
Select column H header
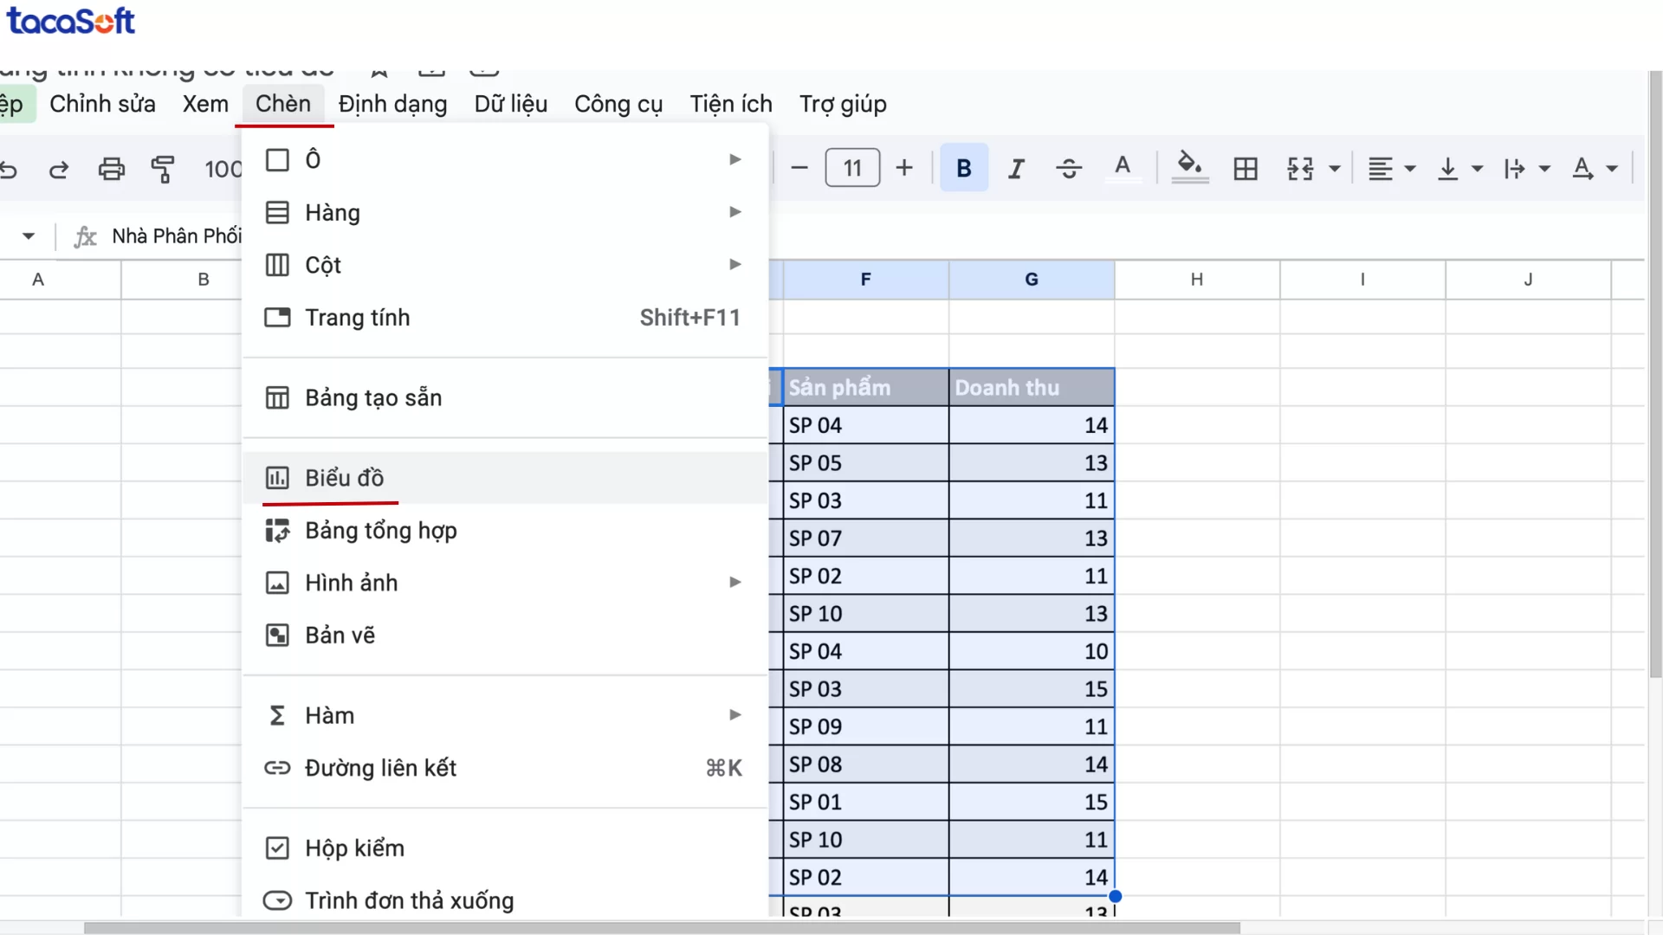click(x=1196, y=279)
